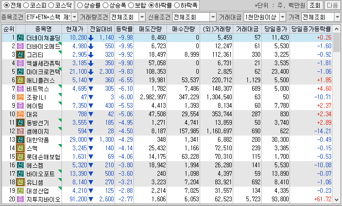Select the stock name 썸에이지
Viewport: 342px width, 206px height.
[37, 131]
